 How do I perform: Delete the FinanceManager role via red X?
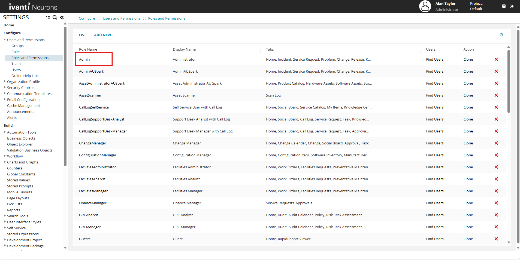pos(496,203)
